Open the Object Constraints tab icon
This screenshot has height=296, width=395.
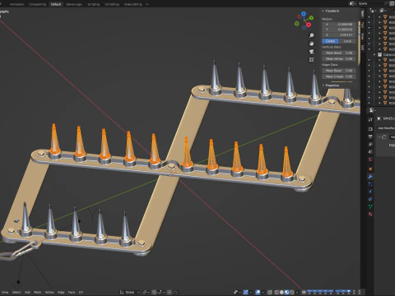[370, 199]
